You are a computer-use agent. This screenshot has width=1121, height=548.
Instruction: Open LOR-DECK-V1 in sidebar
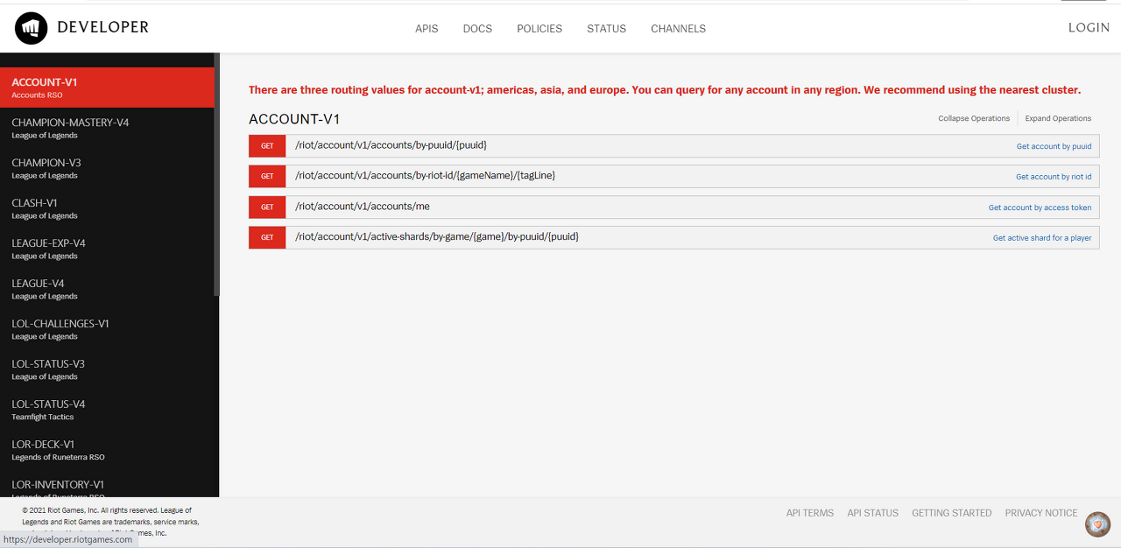click(107, 450)
